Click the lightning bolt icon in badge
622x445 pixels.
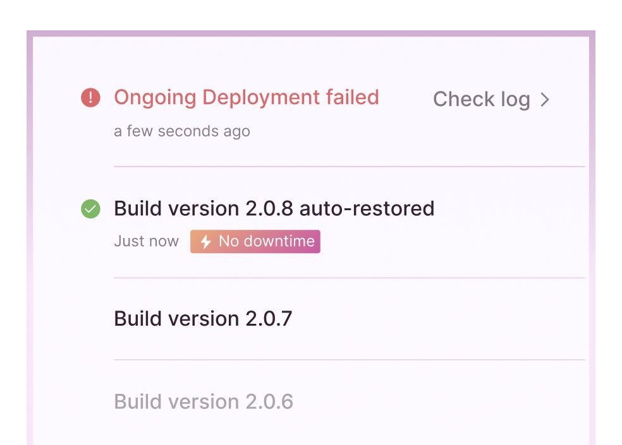pyautogui.click(x=205, y=241)
